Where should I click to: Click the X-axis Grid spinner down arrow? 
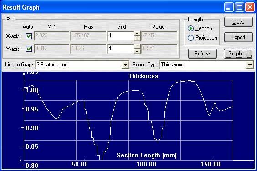(x=137, y=39)
